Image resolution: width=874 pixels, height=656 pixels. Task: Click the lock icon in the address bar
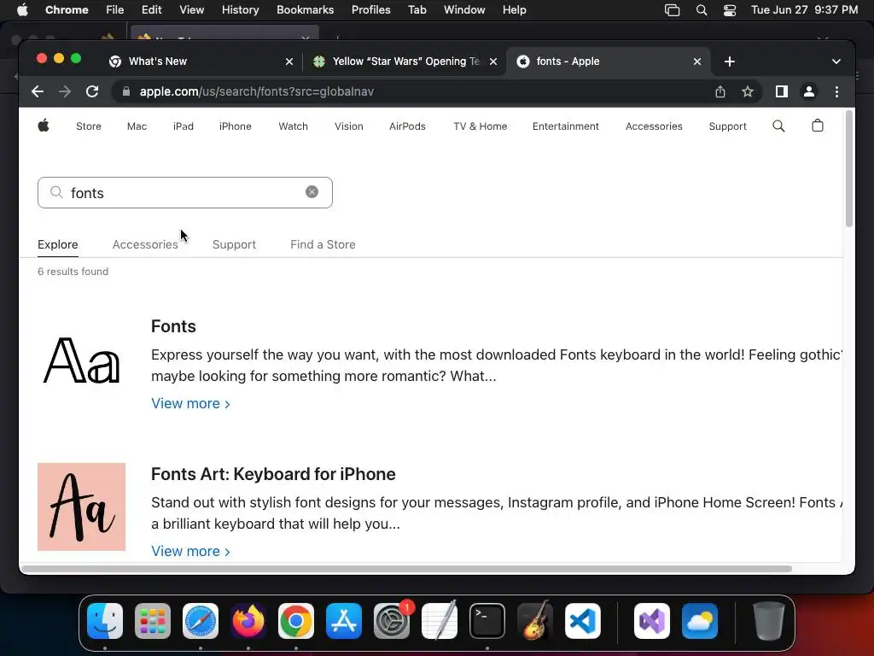click(126, 91)
